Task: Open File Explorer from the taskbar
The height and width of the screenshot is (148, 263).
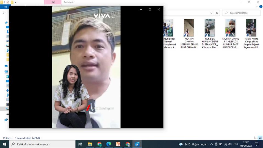Action: click(x=90, y=144)
